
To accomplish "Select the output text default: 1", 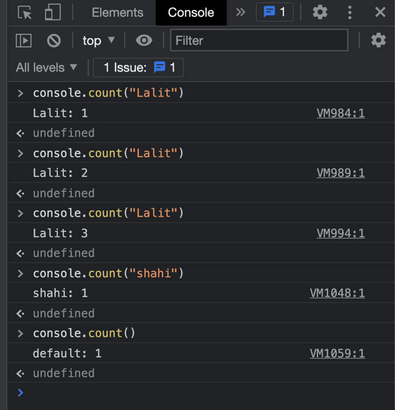I will point(67,353).
